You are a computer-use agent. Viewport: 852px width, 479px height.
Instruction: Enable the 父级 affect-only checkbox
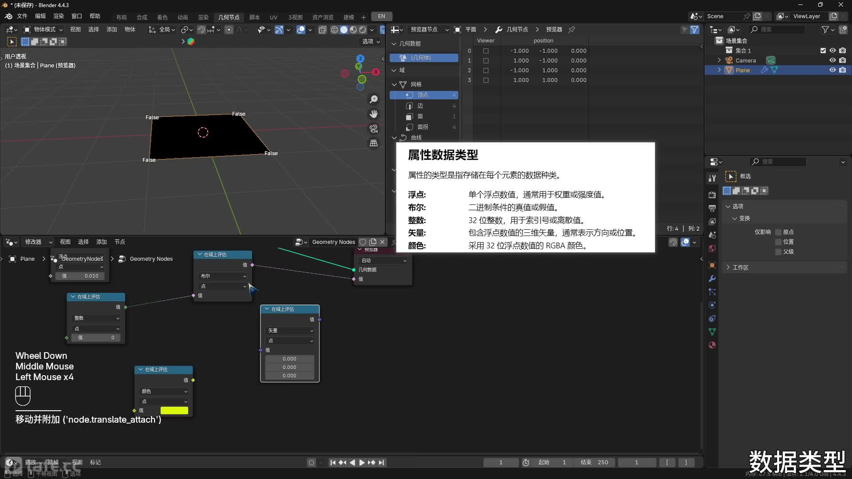(778, 252)
